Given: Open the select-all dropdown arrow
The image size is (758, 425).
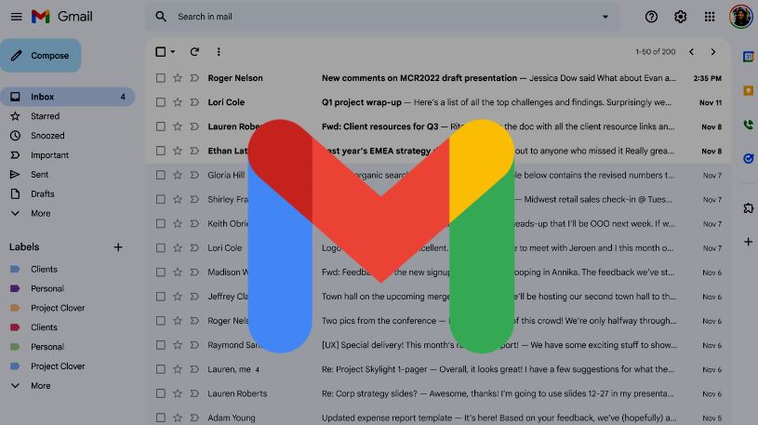Looking at the screenshot, I should 173,52.
